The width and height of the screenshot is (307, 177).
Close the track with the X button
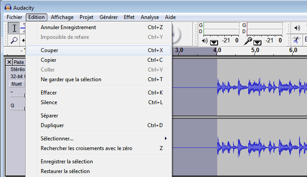[9, 62]
